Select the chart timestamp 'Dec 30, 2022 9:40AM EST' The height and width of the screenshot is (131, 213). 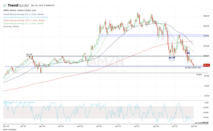coord(43,5)
